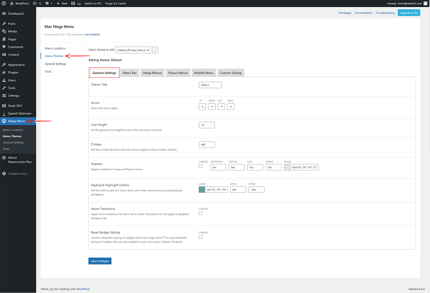Click the Upgrade to Pro button
The height and width of the screenshot is (293, 430).
409,13
